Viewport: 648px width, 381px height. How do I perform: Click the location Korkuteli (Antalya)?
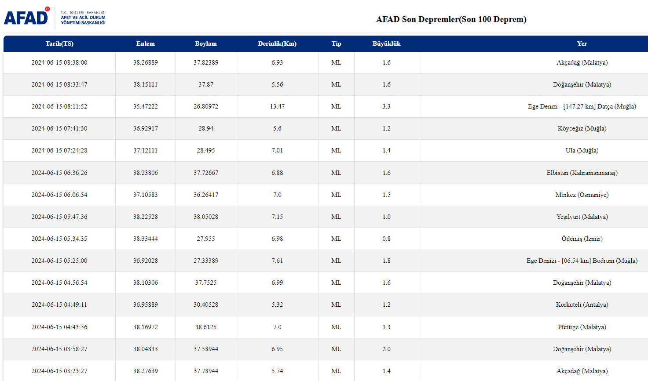582,305
